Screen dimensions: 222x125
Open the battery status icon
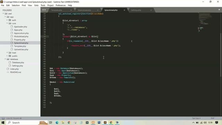coord(197,123)
